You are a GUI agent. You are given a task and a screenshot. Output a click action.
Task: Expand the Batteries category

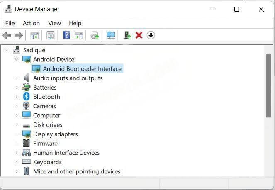17,88
